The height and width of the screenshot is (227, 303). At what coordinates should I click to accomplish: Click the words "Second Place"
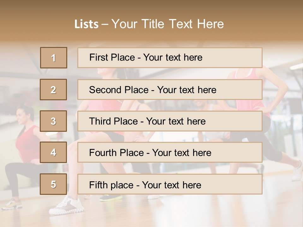click(118, 90)
